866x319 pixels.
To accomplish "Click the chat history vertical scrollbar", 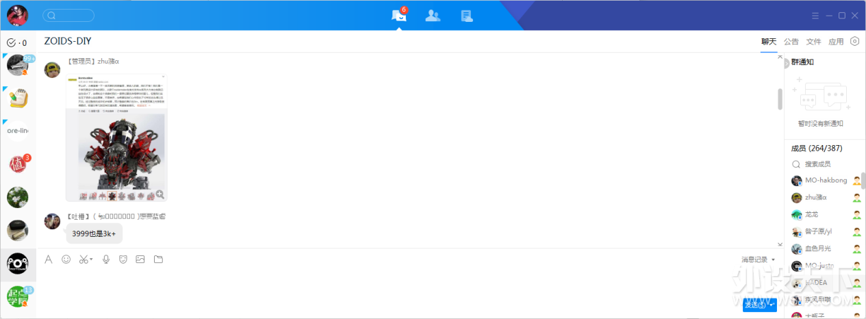I will [780, 99].
